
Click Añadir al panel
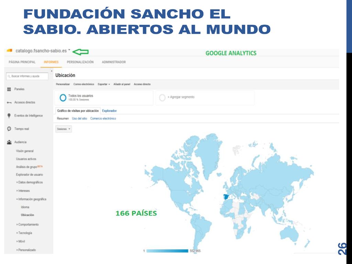(x=122, y=84)
